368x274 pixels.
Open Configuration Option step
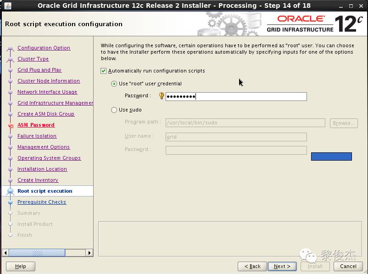tap(44, 48)
